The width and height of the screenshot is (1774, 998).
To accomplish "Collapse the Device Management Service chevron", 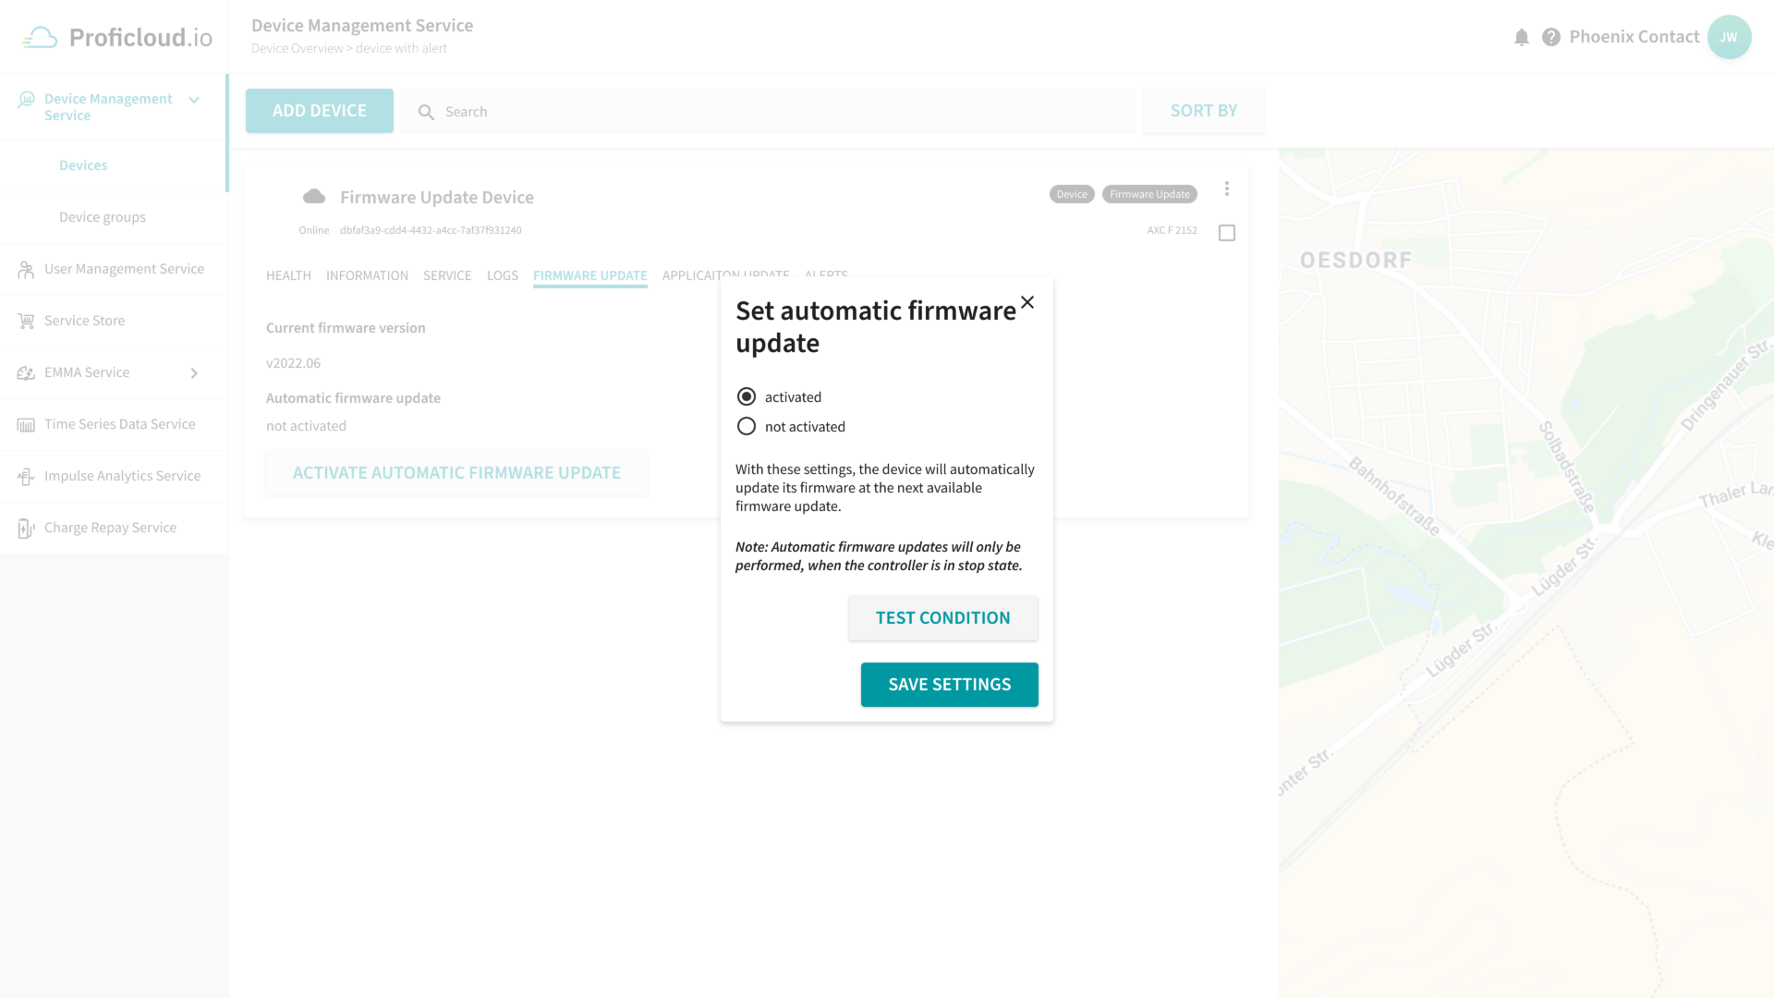I will (194, 100).
